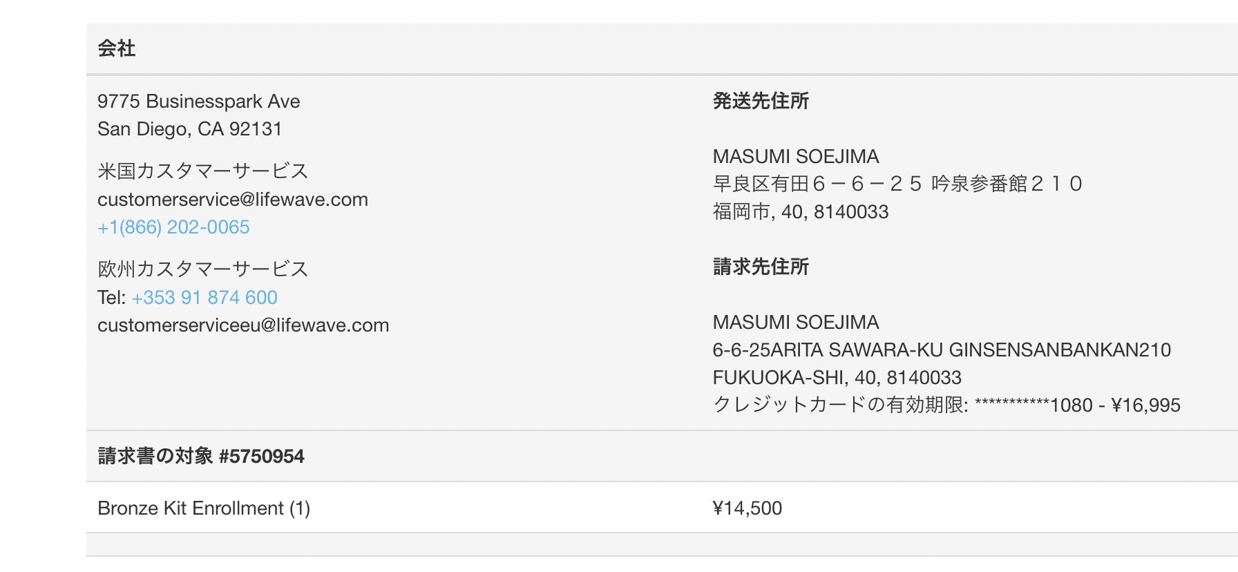
Task: Click the 請求先住所 heading
Action: [761, 267]
